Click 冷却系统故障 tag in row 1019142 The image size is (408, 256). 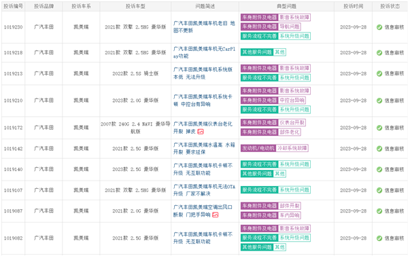tap(292, 148)
